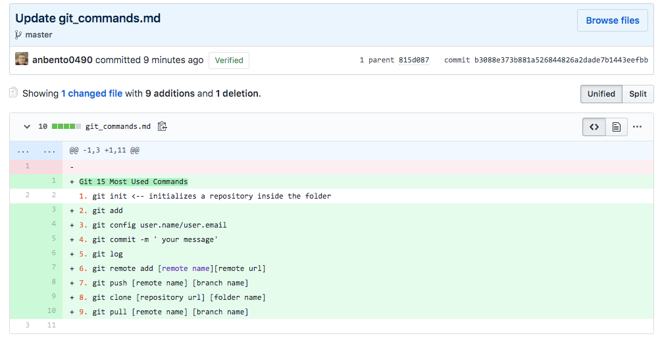This screenshot has height=342, width=660.
Task: Expand hidden lines above the hunk header
Action: tap(36, 150)
